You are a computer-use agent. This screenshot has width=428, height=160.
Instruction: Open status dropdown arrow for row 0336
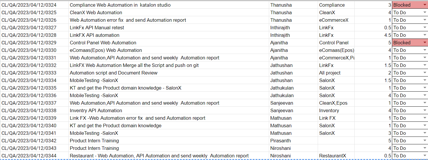click(425, 95)
